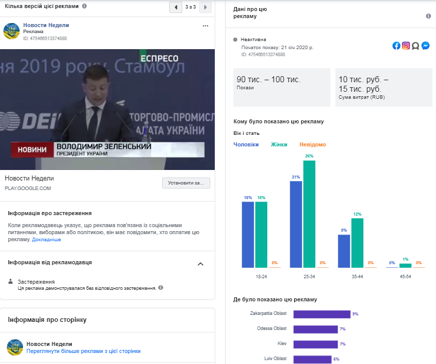
Task: Click the Zelensky video ad thumbnail
Action: point(107,109)
